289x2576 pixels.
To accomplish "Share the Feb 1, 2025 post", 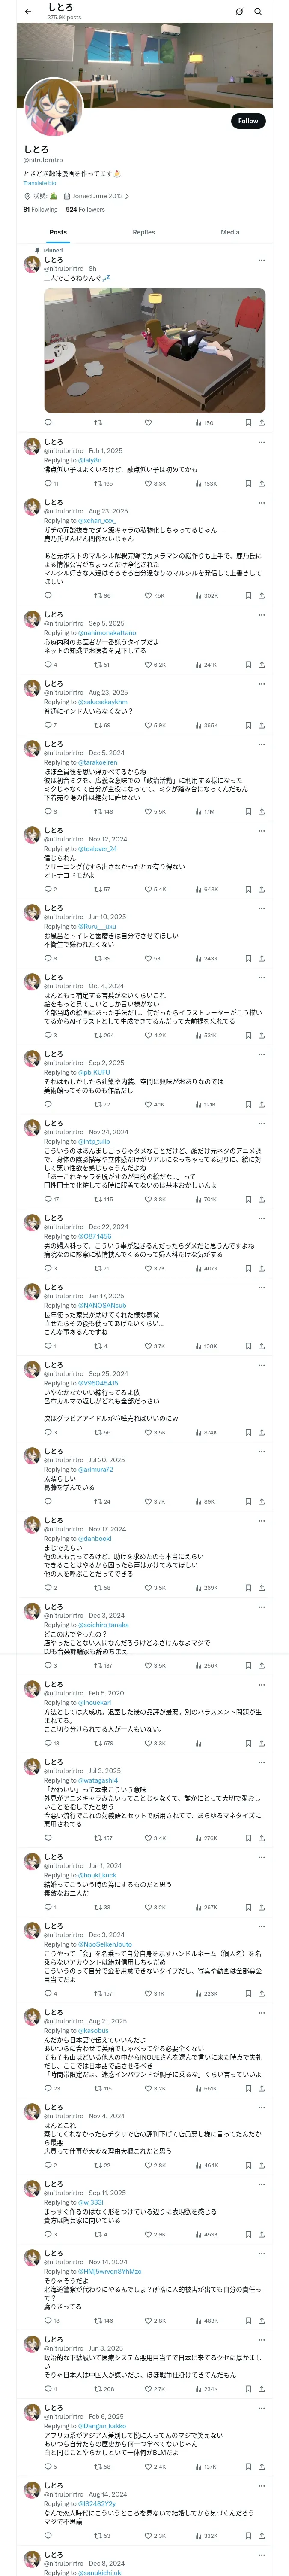I will pyautogui.click(x=261, y=483).
